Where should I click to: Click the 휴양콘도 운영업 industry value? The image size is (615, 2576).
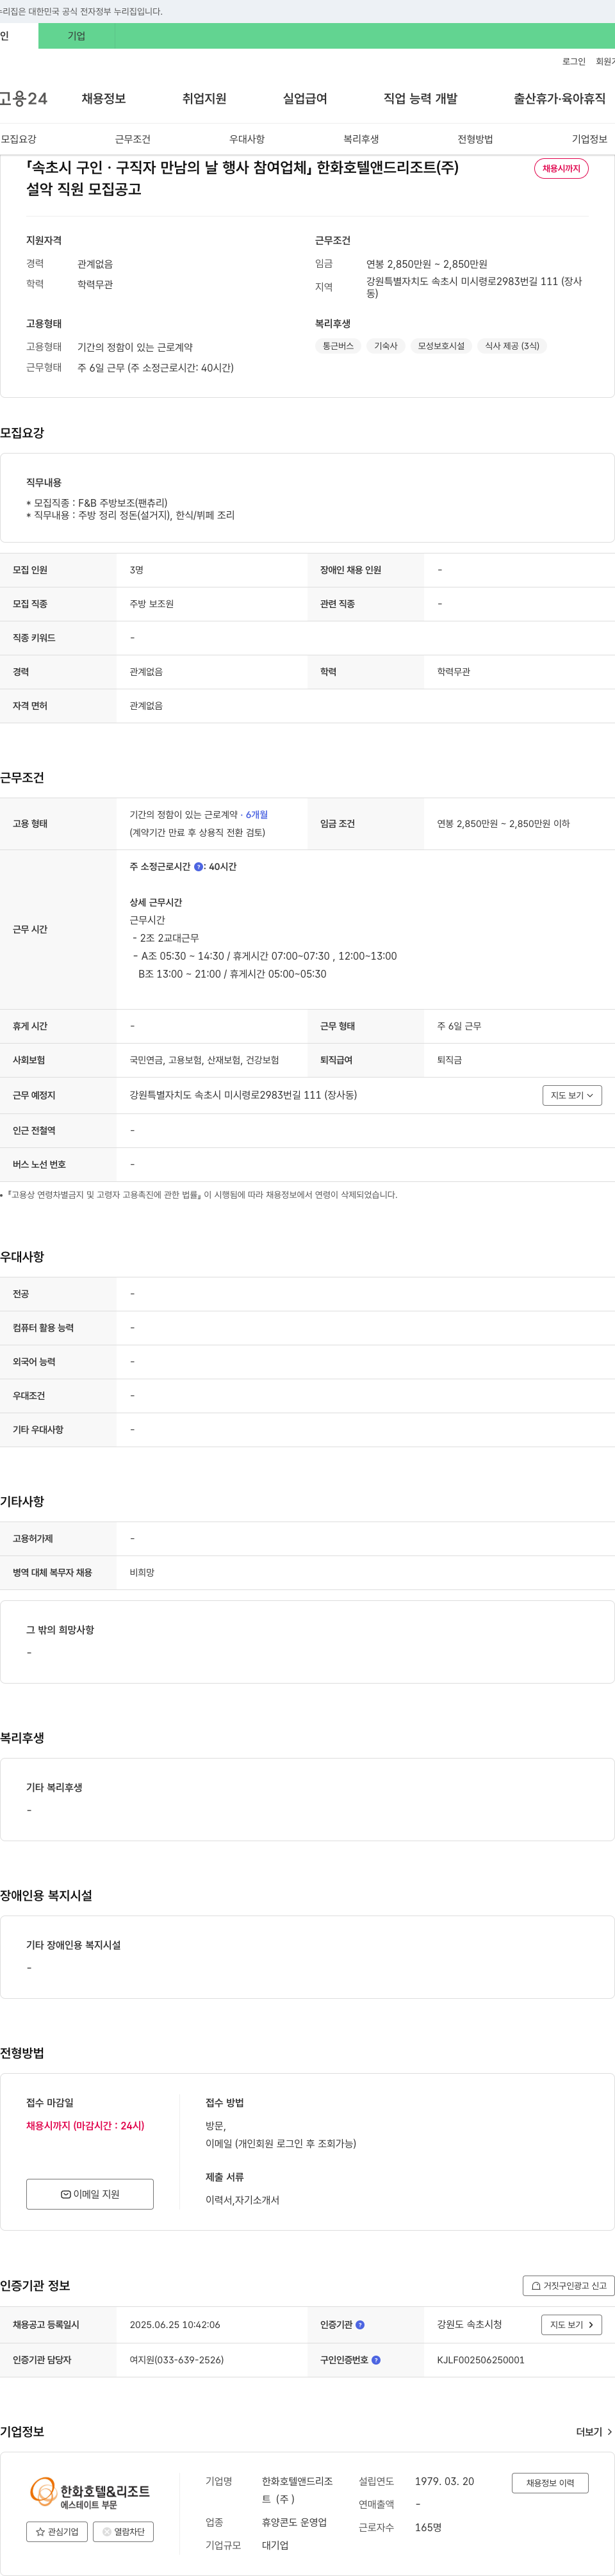(x=294, y=2523)
